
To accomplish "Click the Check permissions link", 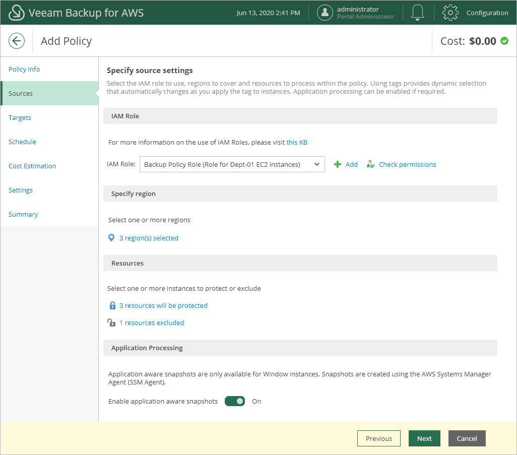I will [407, 164].
